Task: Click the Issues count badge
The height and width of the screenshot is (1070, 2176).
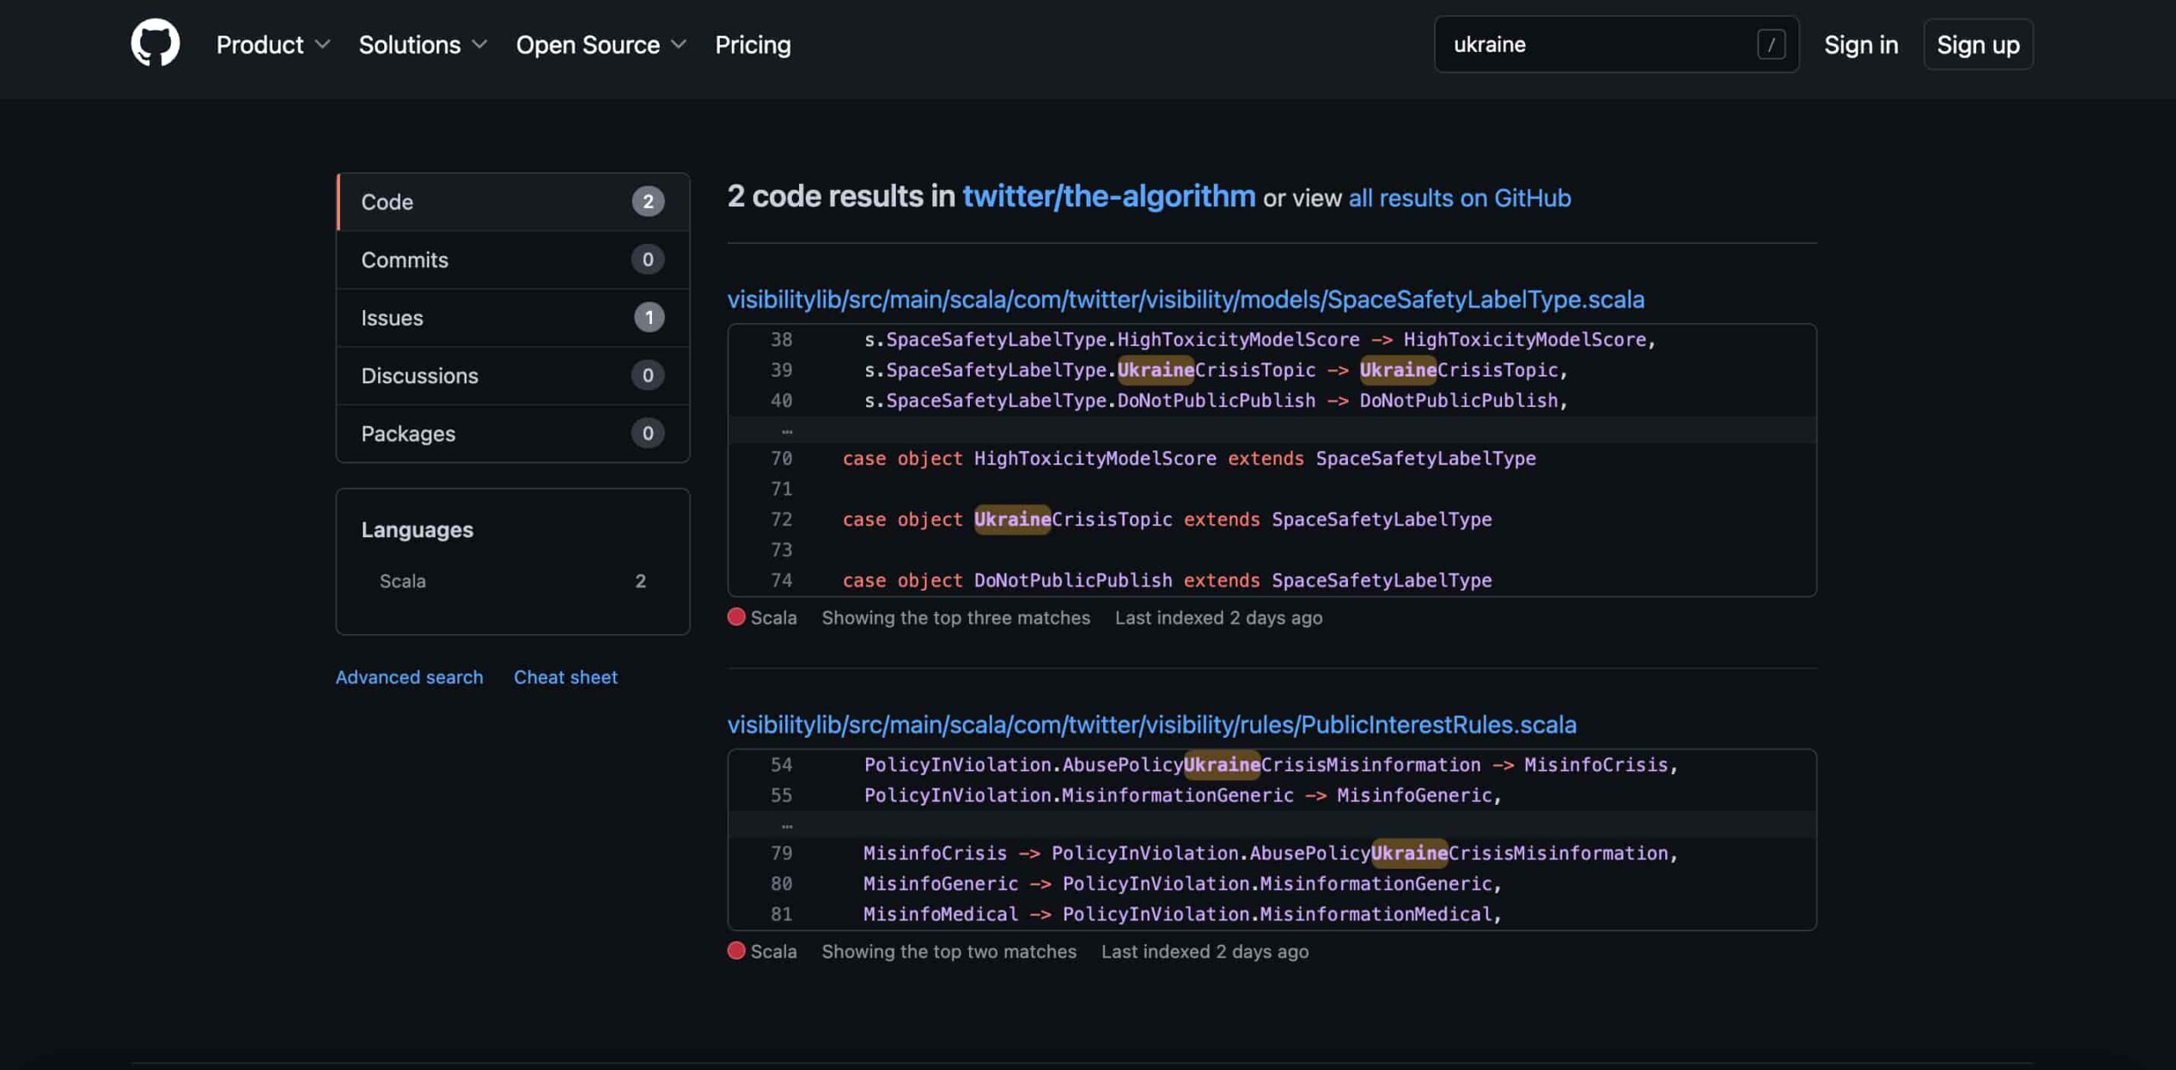Action: (649, 317)
